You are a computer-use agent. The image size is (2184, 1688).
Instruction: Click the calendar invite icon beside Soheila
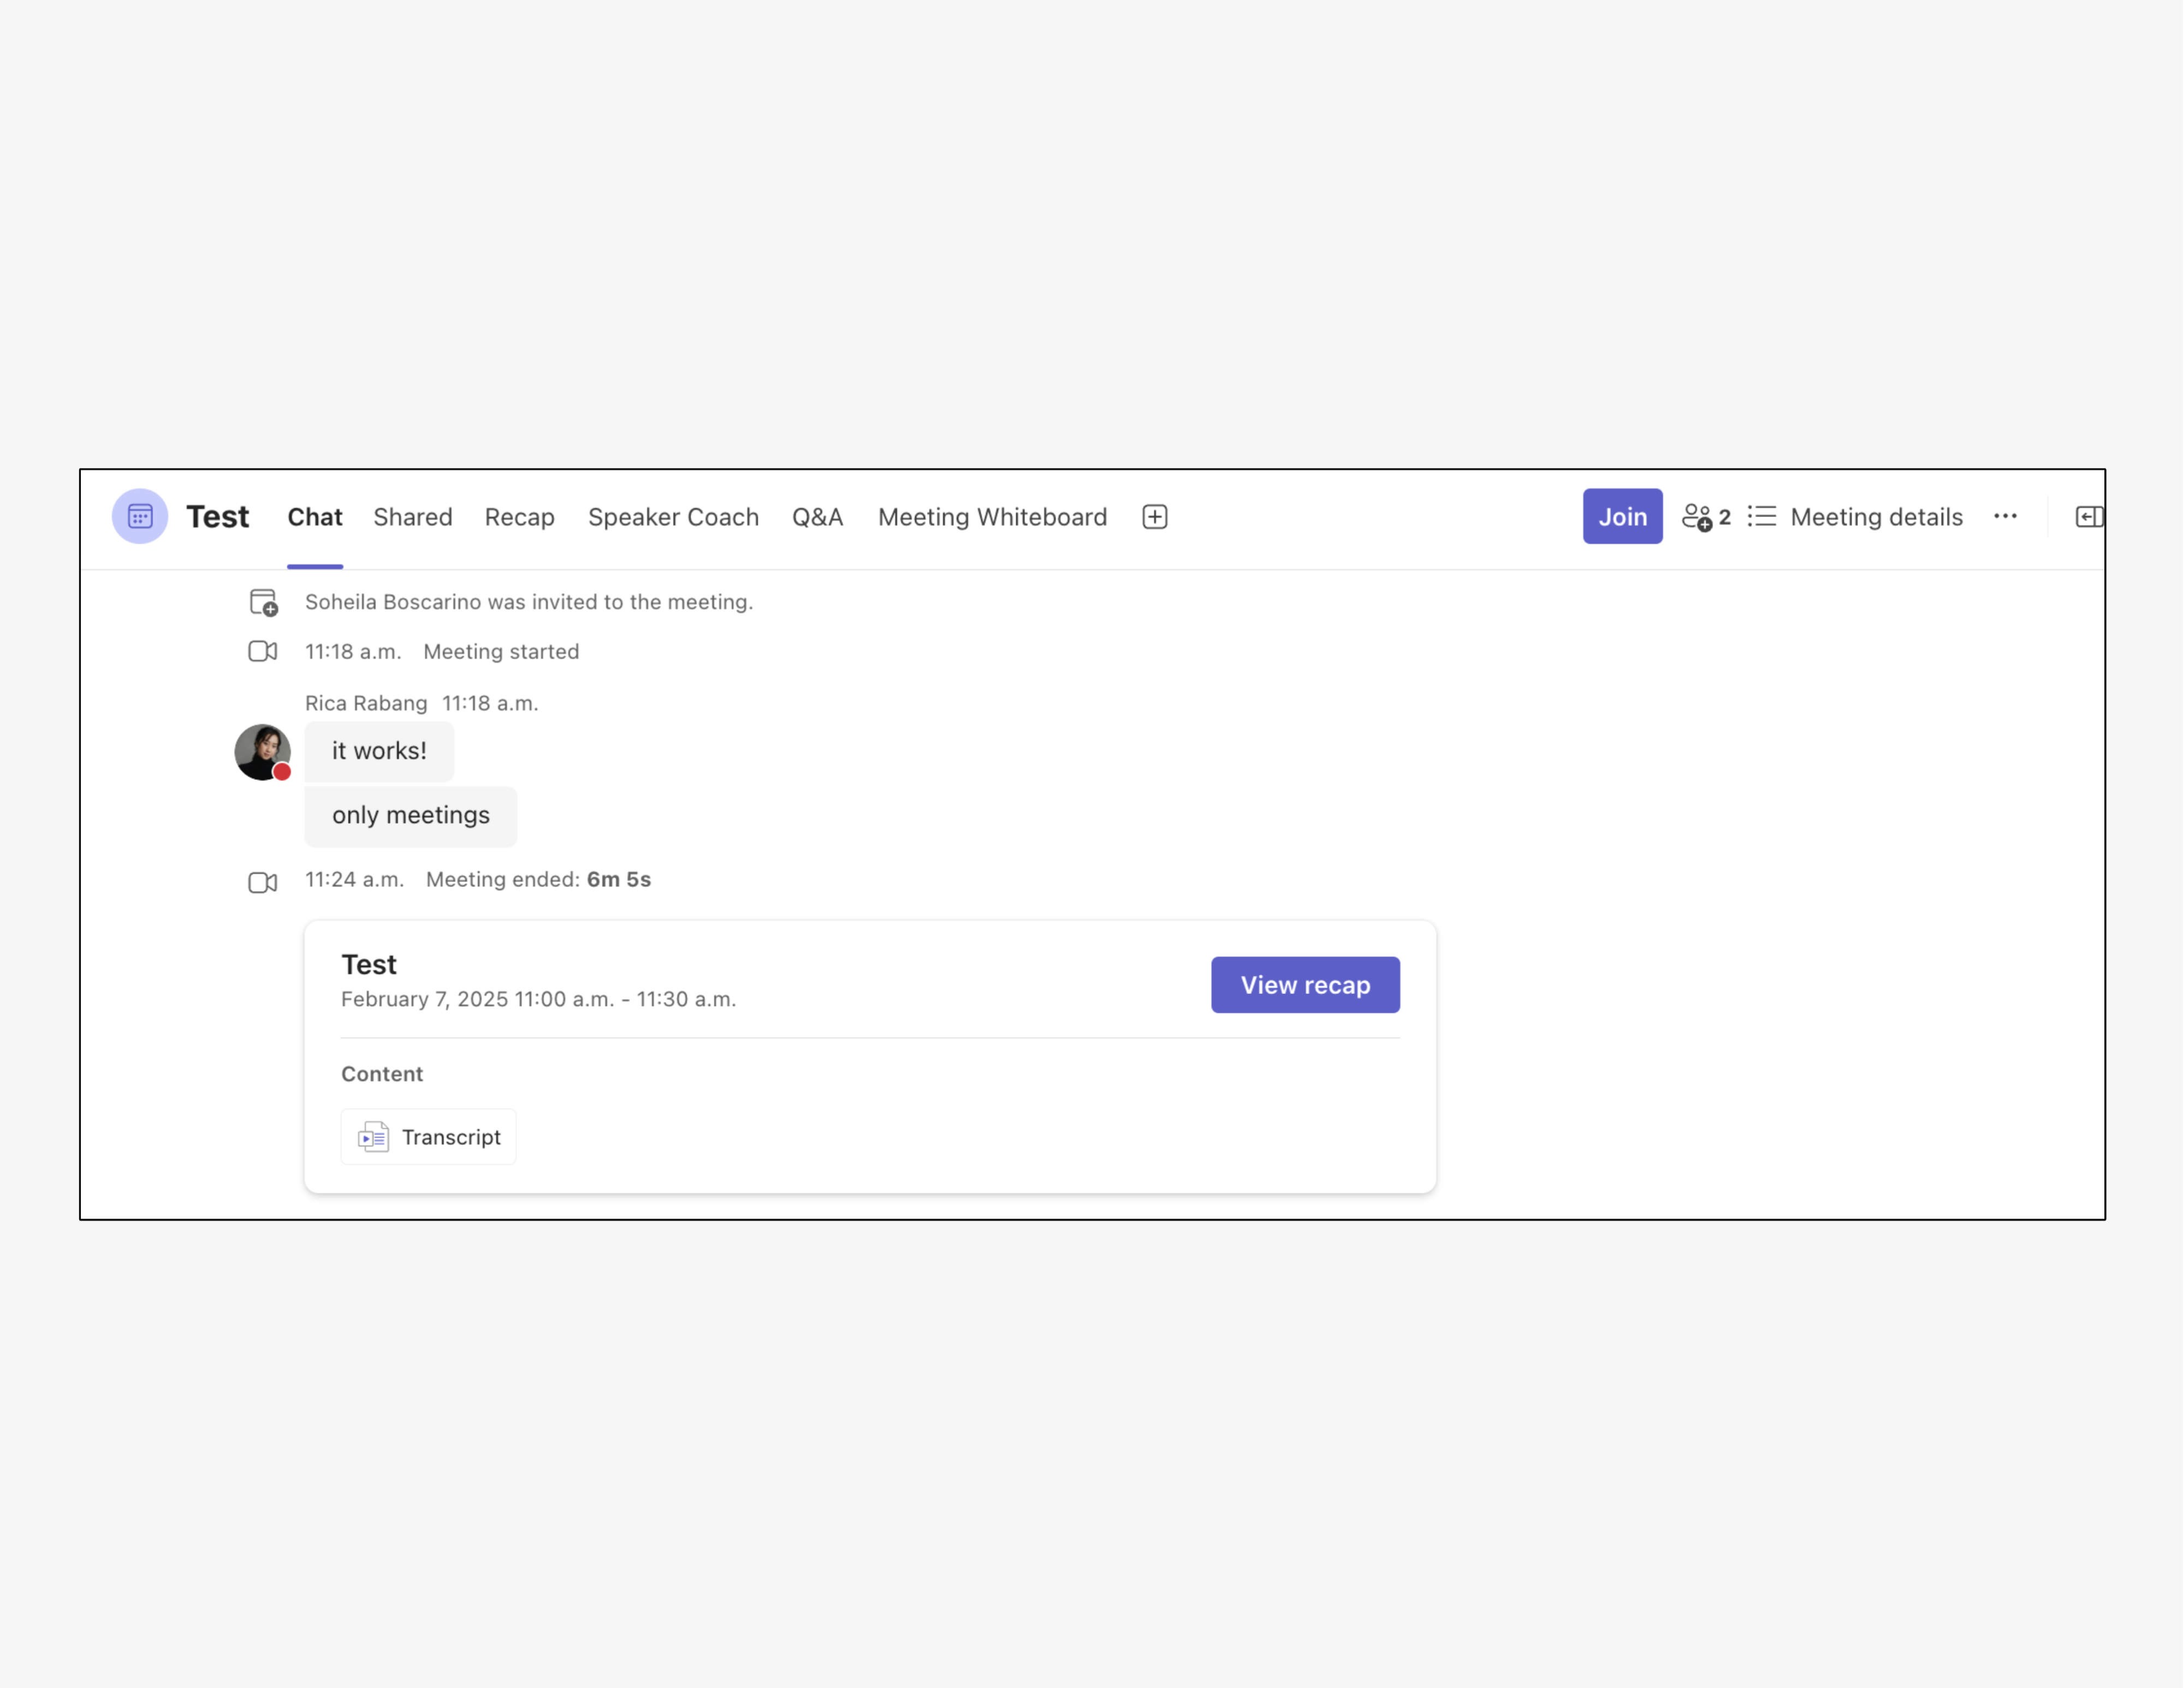click(263, 602)
